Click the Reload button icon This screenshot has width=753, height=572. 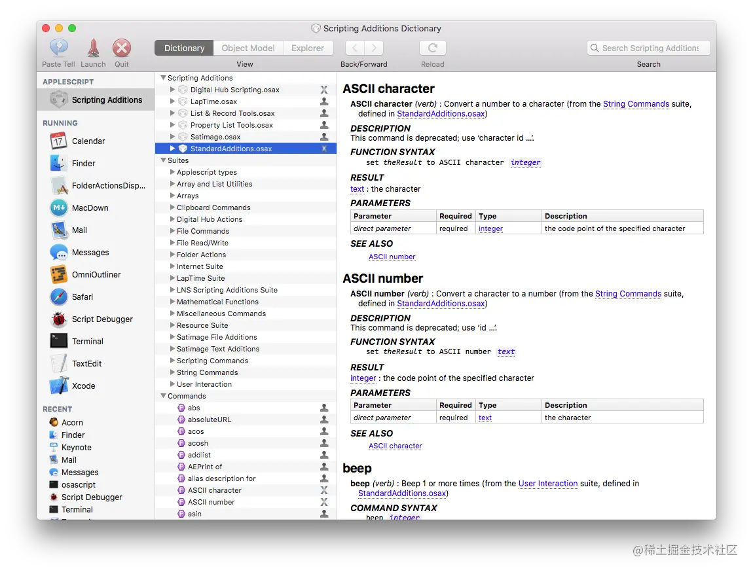[x=433, y=48]
